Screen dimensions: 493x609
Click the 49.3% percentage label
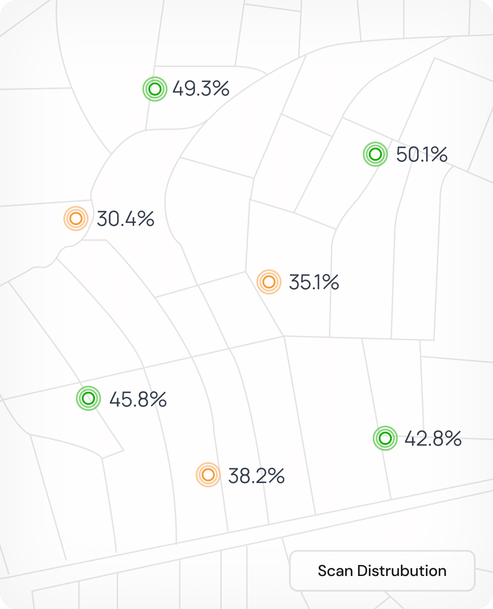click(x=201, y=89)
